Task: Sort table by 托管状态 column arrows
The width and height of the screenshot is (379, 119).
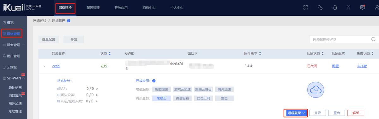Action: (372, 54)
